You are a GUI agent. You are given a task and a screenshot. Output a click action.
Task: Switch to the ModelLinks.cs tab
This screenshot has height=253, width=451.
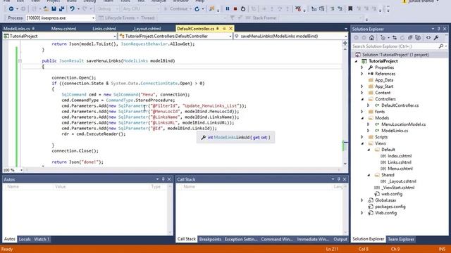(17, 29)
